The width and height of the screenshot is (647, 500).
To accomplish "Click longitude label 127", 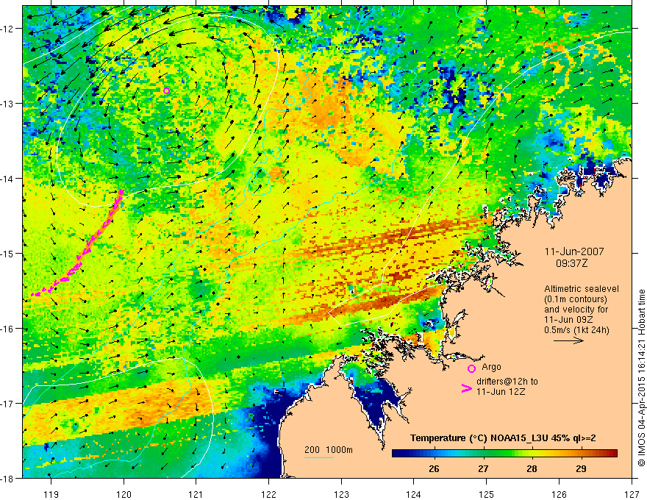I will pyautogui.click(x=632, y=494).
